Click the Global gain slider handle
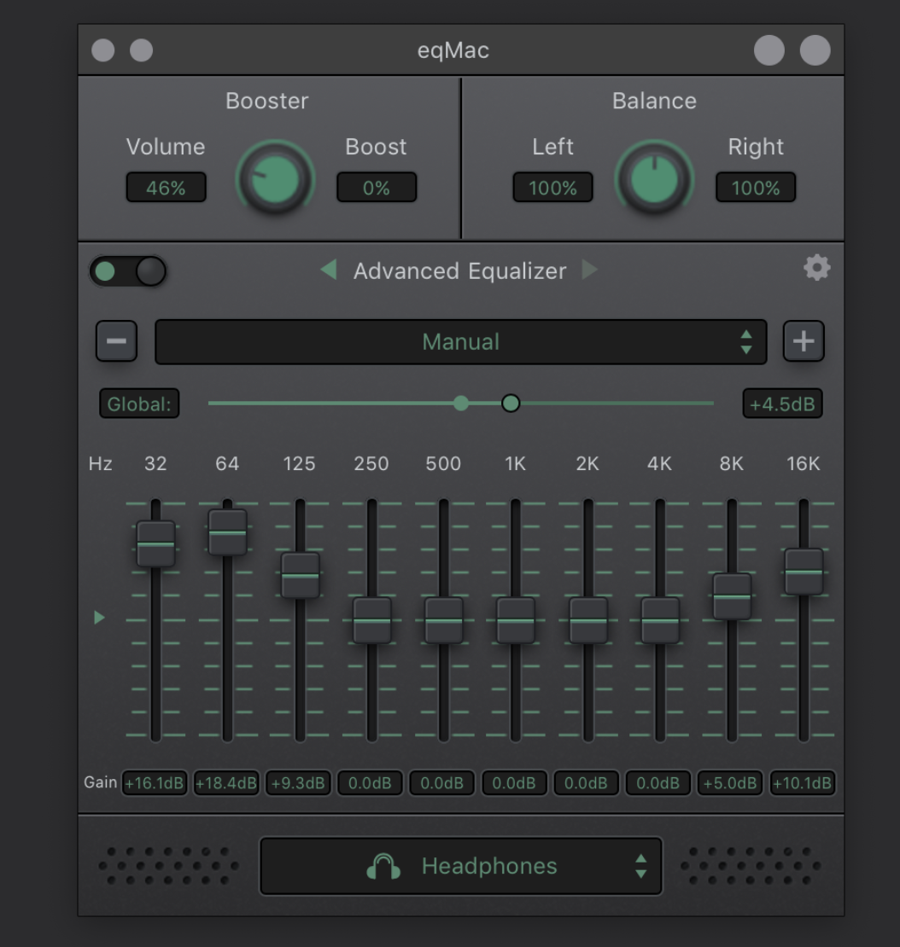Viewport: 900px width, 947px height. coord(511,404)
